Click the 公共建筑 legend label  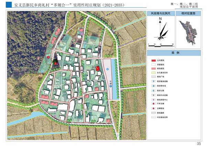click(x=161, y=60)
